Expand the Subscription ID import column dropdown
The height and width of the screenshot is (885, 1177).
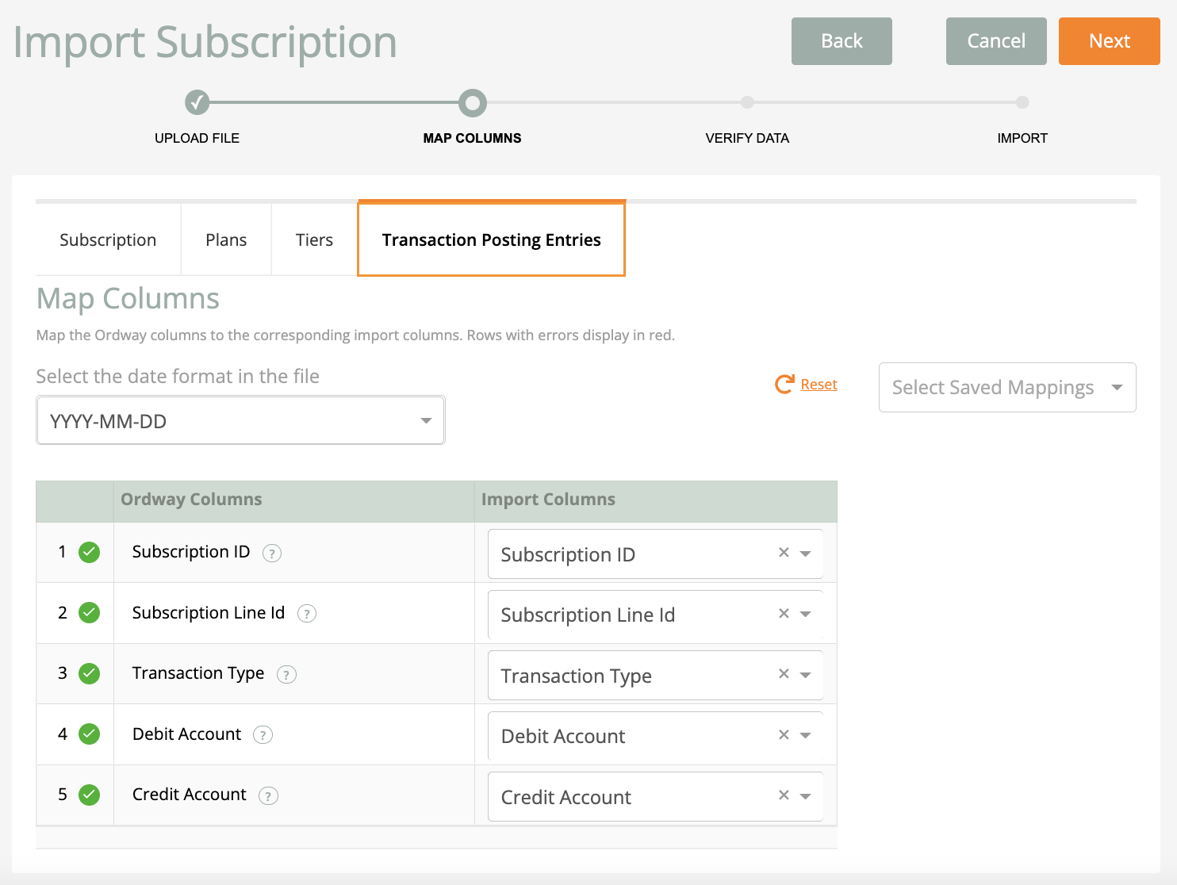(806, 554)
